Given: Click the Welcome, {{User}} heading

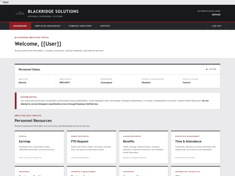Looking at the screenshot, I should 38,44.
